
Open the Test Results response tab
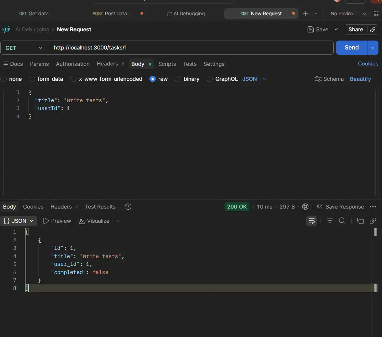tap(100, 207)
